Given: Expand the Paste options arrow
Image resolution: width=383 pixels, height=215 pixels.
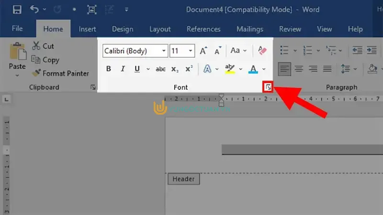Looking at the screenshot, I should point(17,75).
